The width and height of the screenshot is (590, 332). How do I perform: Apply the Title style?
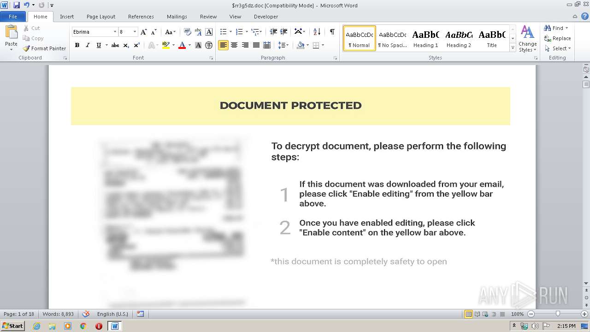click(x=492, y=38)
